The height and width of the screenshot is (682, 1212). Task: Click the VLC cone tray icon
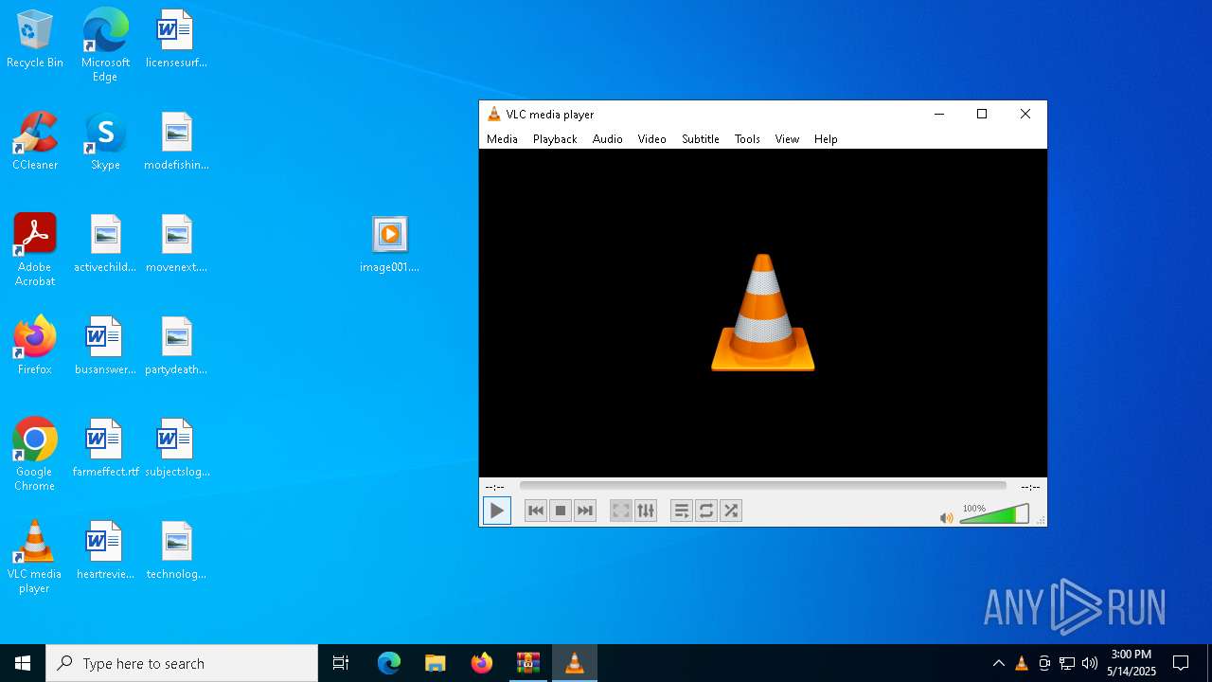1022,663
